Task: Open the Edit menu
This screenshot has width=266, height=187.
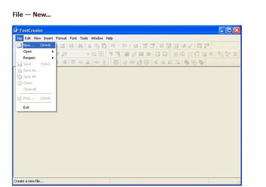Action: tap(28, 38)
